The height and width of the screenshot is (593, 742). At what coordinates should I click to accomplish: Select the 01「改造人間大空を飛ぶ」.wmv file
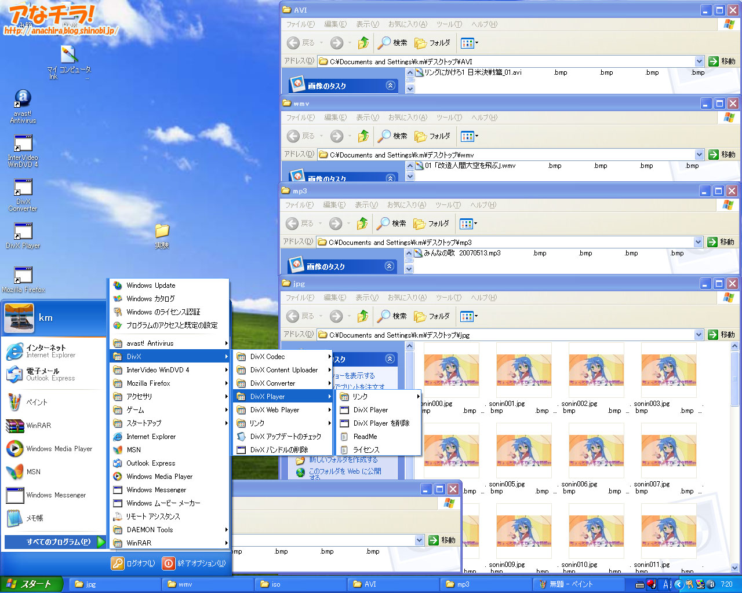(x=465, y=166)
